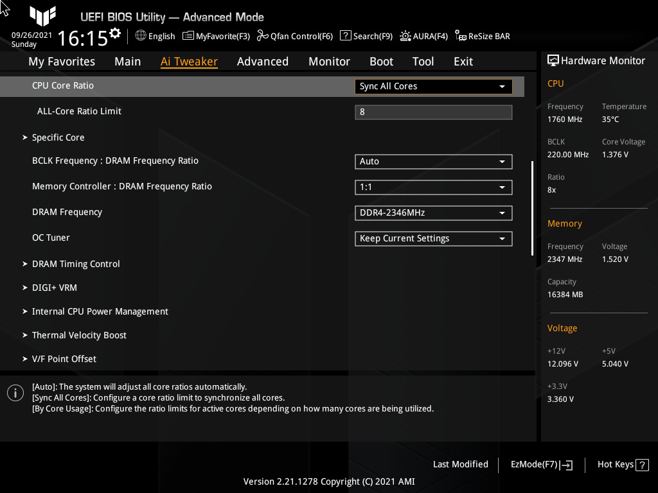Go to the Exit tab
Viewport: 658px width, 493px height.
coord(463,62)
